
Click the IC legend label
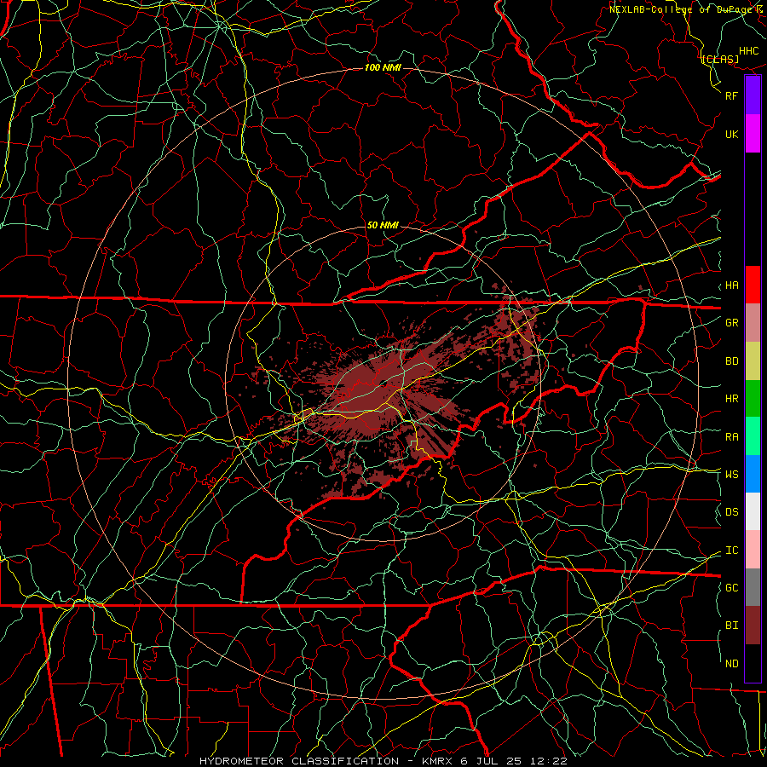tap(731, 551)
